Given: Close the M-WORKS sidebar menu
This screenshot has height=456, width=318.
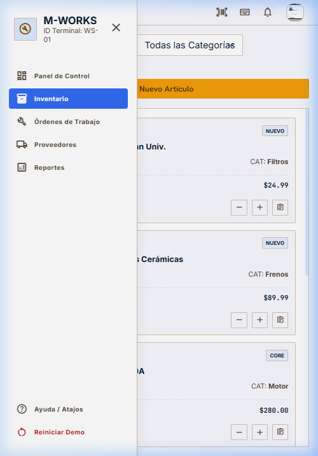Looking at the screenshot, I should 116,27.
